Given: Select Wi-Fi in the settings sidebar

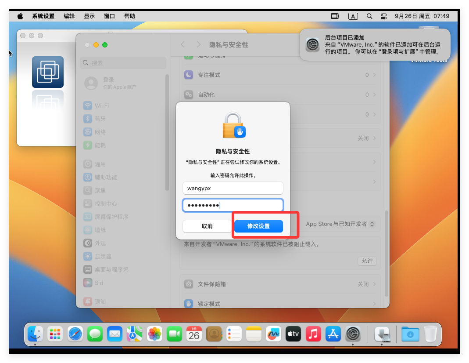Looking at the screenshot, I should click(x=123, y=106).
